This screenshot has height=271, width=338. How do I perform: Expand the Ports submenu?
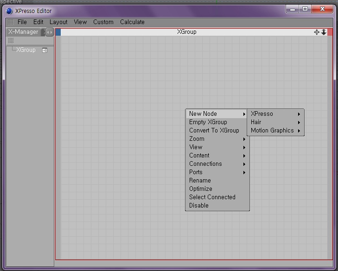(x=217, y=172)
